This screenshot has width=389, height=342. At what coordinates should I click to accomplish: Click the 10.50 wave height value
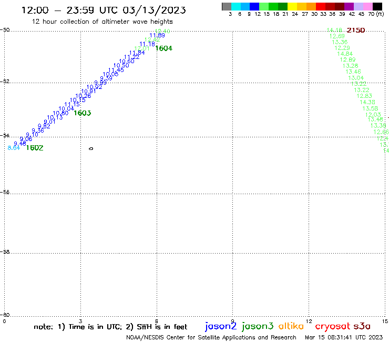tap(121, 66)
